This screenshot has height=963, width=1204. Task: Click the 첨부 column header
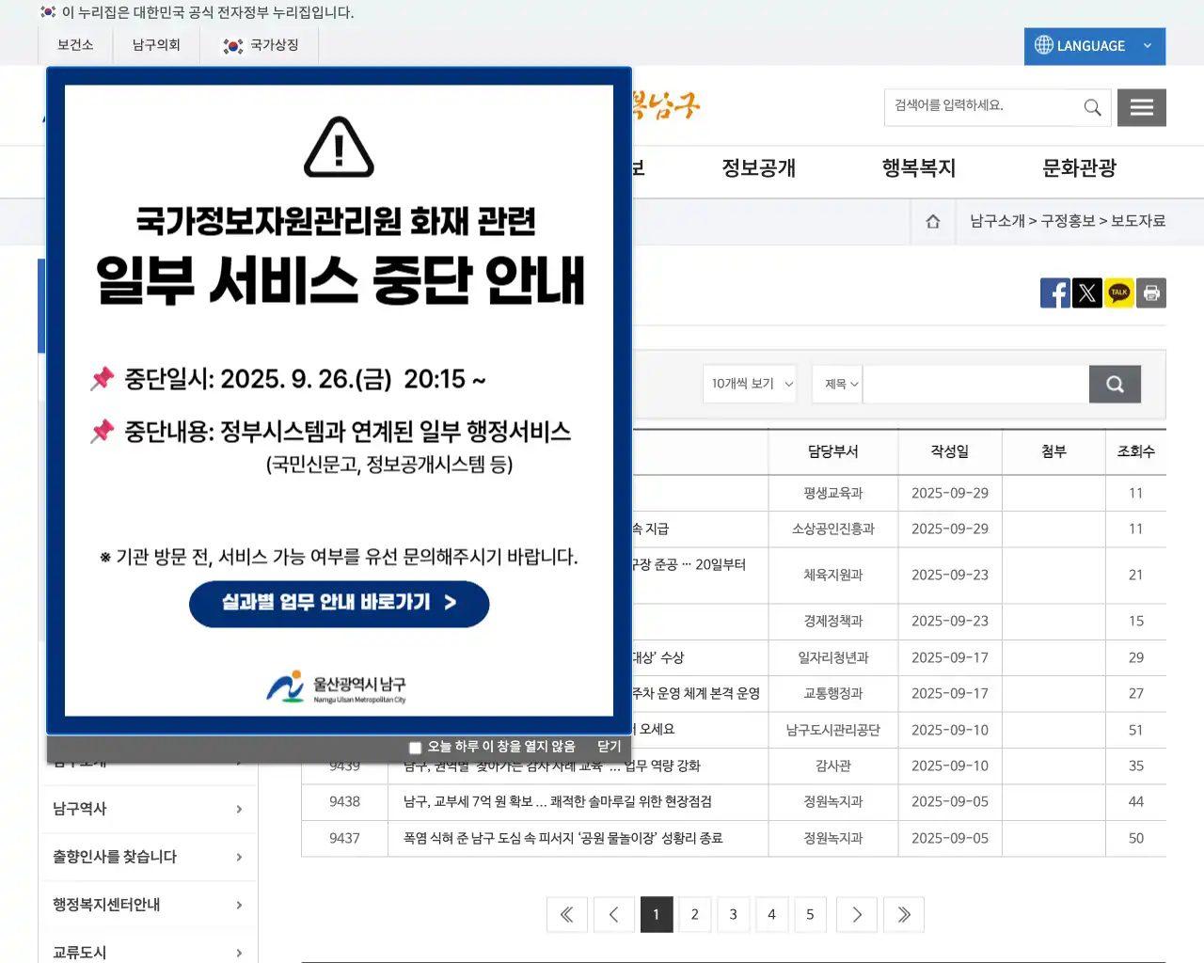click(x=1053, y=451)
